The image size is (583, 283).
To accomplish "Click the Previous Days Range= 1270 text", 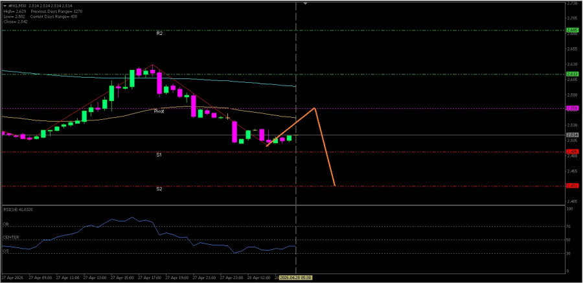I will coord(56,12).
